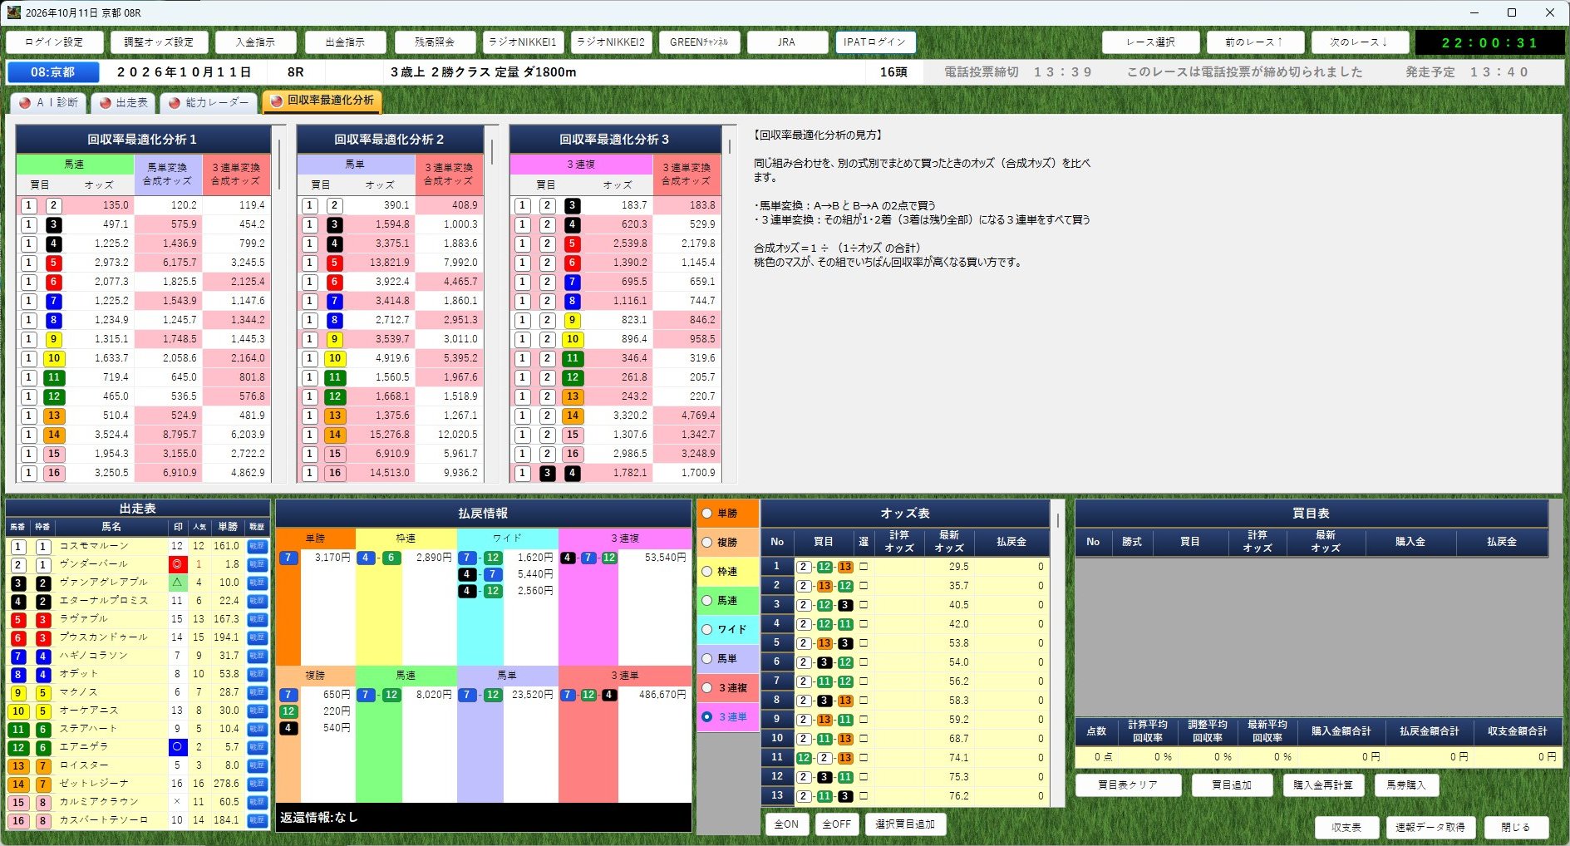Select the 枠連 bet type radio

(x=707, y=572)
